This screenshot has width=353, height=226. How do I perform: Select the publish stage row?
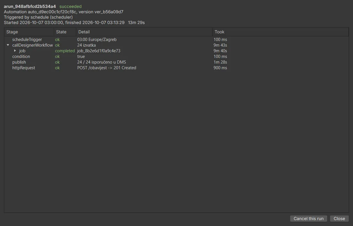point(176,62)
